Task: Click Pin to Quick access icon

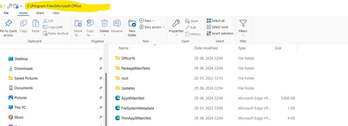Action: click(8, 23)
